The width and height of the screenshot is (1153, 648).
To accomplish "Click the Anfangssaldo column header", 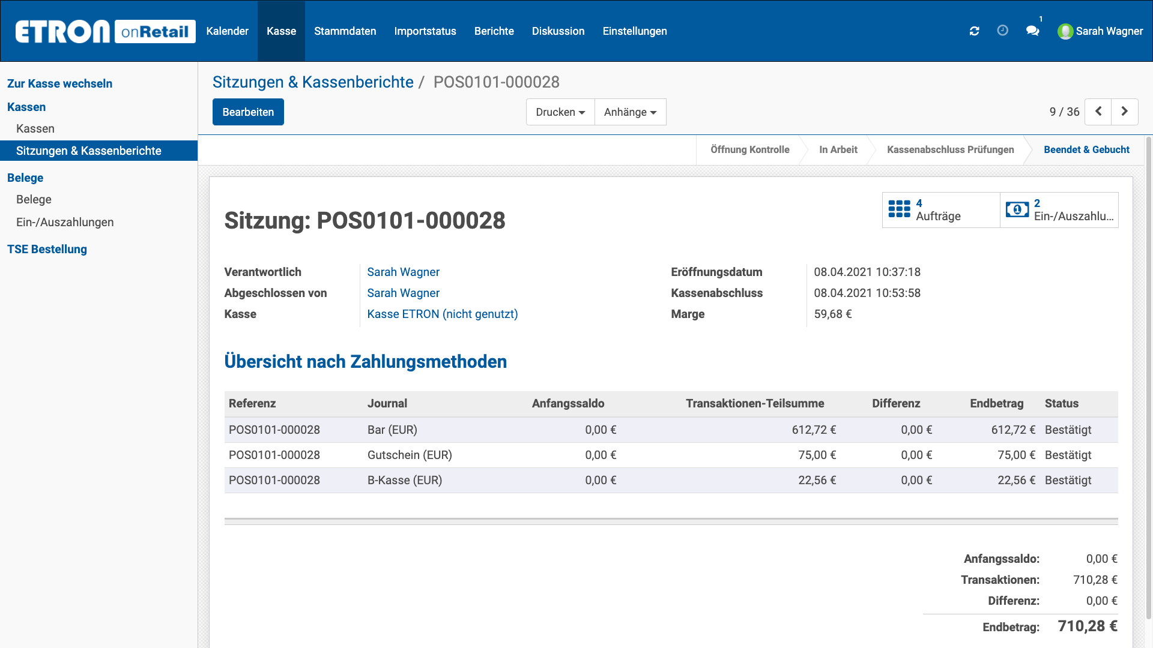I will pos(568,403).
